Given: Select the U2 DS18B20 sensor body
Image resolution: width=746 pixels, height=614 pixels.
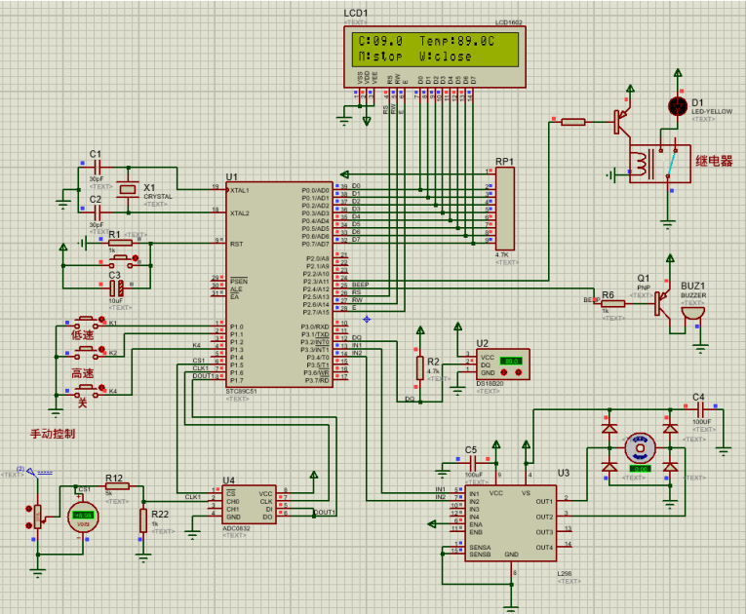Looking at the screenshot, I should pyautogui.click(x=502, y=365).
